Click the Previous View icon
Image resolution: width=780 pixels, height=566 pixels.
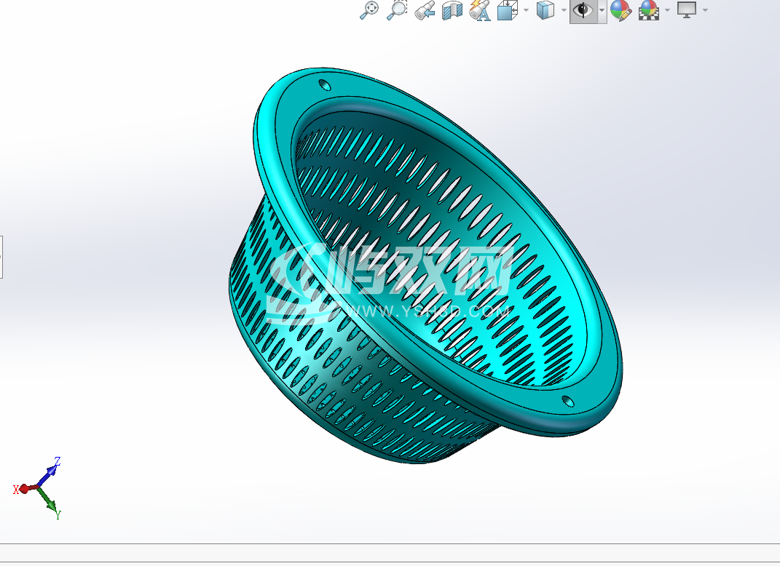[425, 10]
